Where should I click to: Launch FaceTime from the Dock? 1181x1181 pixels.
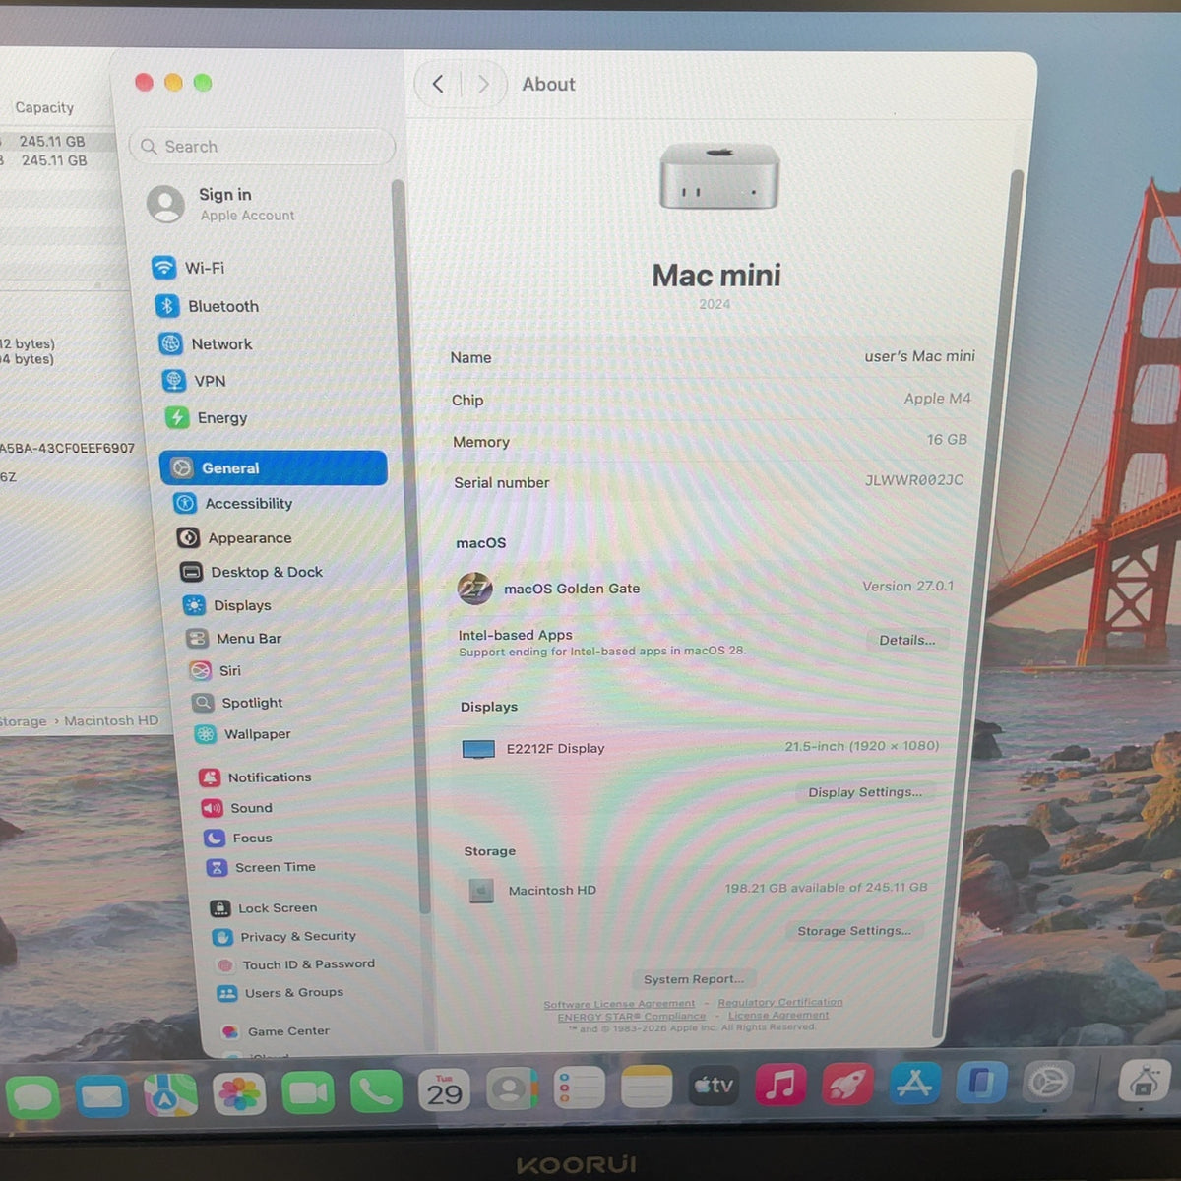point(308,1092)
